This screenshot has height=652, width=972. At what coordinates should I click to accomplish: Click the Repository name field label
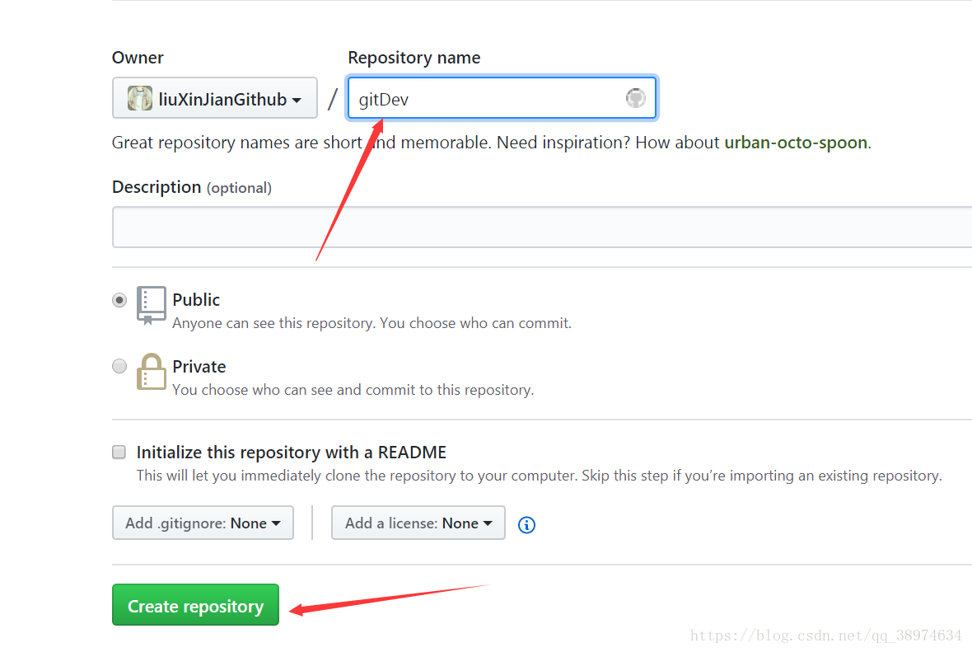[414, 58]
